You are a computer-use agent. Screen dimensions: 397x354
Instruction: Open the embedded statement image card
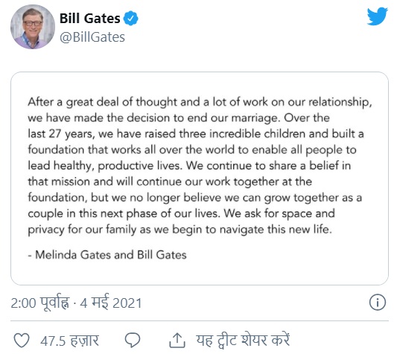click(x=200, y=178)
